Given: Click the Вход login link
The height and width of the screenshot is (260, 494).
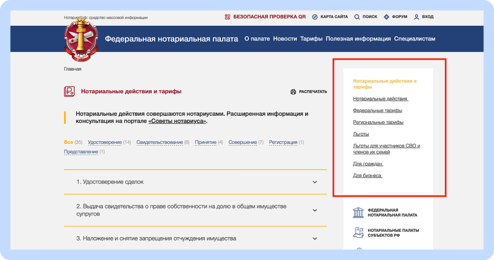Looking at the screenshot, I should coord(428,17).
